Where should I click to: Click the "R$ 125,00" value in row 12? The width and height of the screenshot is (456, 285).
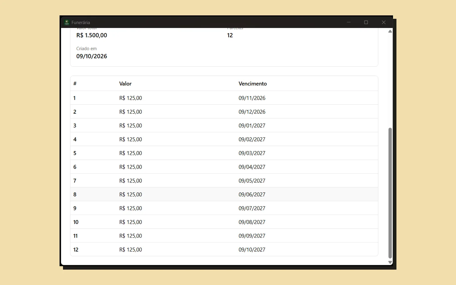(131, 250)
